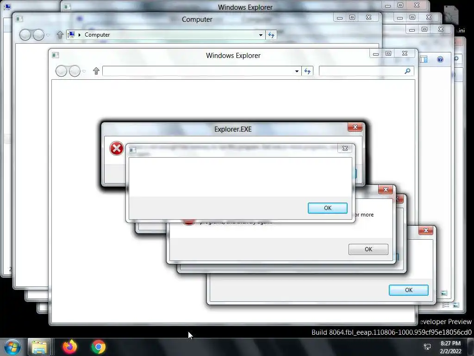
Task: Close the front Windows Explorer window
Action: point(405,54)
